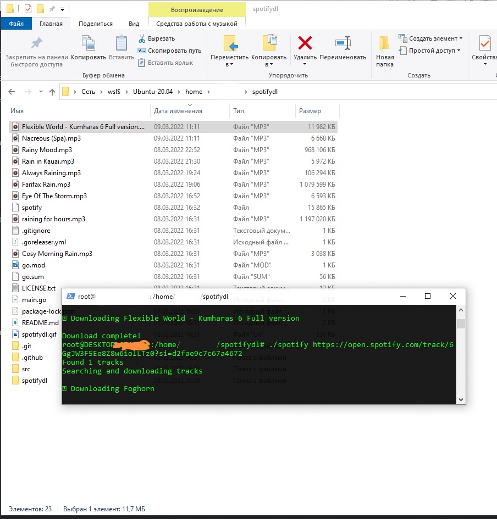Image resolution: width=497 pixels, height=519 pixels.
Task: Click Сеть in address breadcrumb
Action: tap(88, 92)
